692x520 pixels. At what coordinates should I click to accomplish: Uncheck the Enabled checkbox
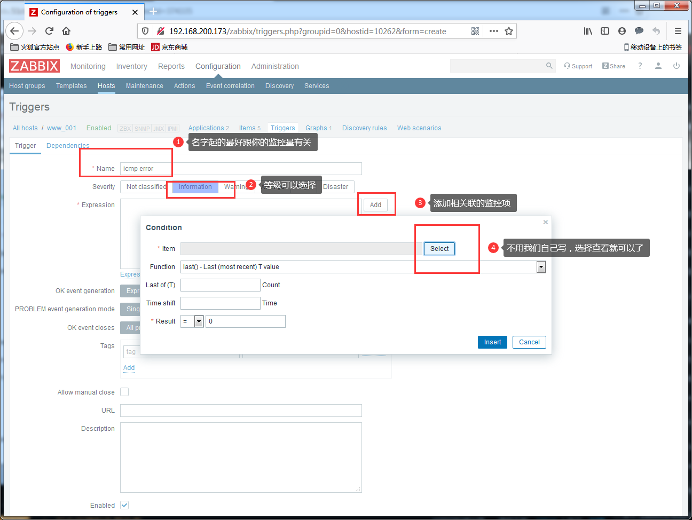(x=124, y=505)
